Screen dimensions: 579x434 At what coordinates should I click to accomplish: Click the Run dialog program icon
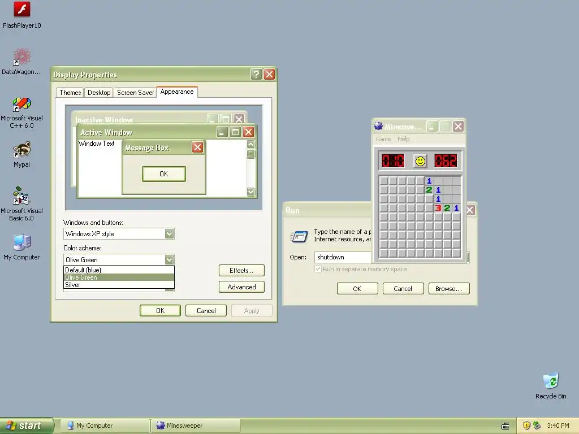tap(299, 236)
